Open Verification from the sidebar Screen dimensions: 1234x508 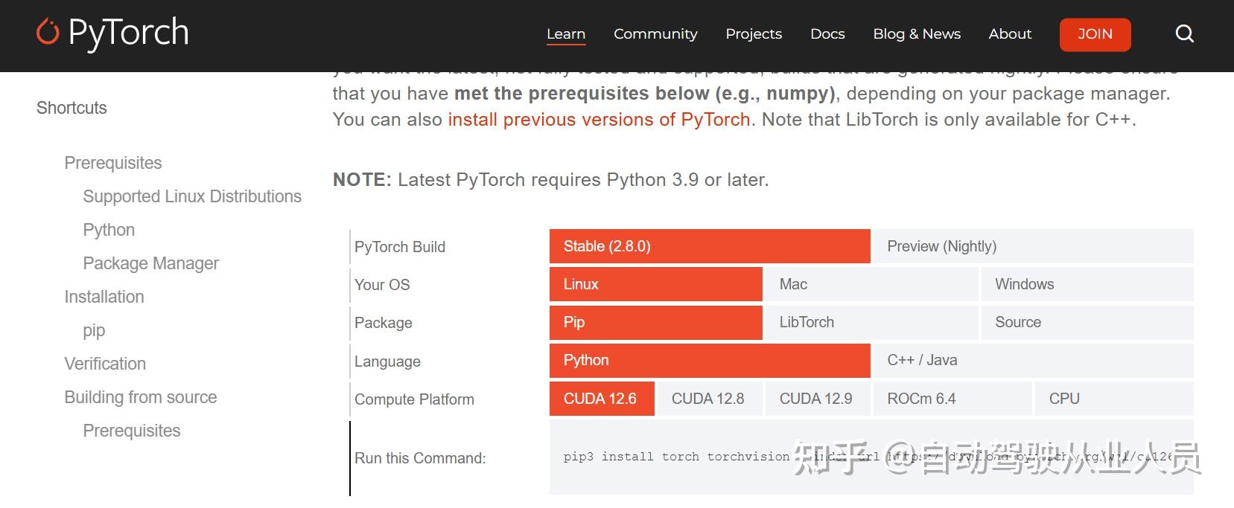[x=104, y=363]
